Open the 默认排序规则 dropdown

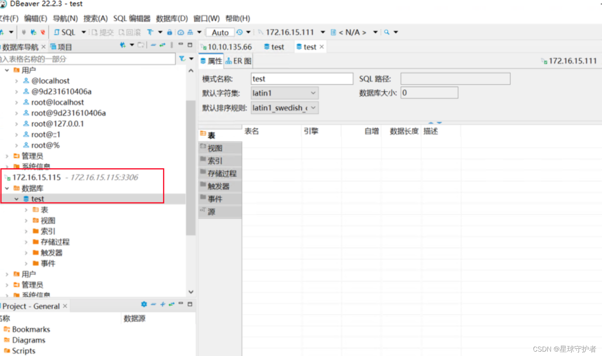tap(314, 108)
